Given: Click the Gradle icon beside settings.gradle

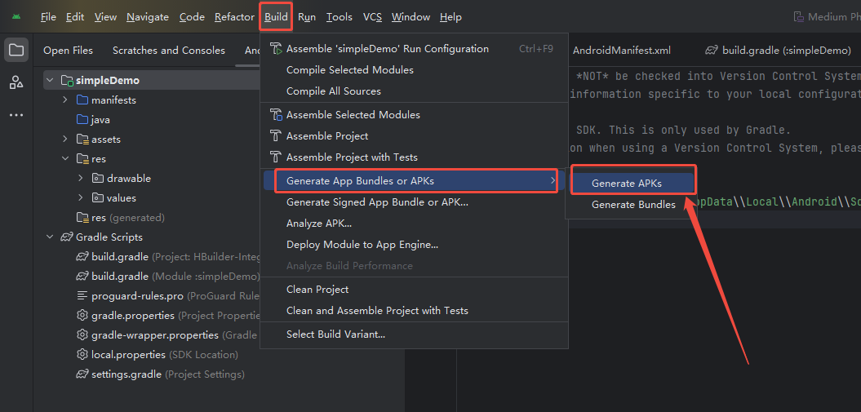Looking at the screenshot, I should (82, 374).
